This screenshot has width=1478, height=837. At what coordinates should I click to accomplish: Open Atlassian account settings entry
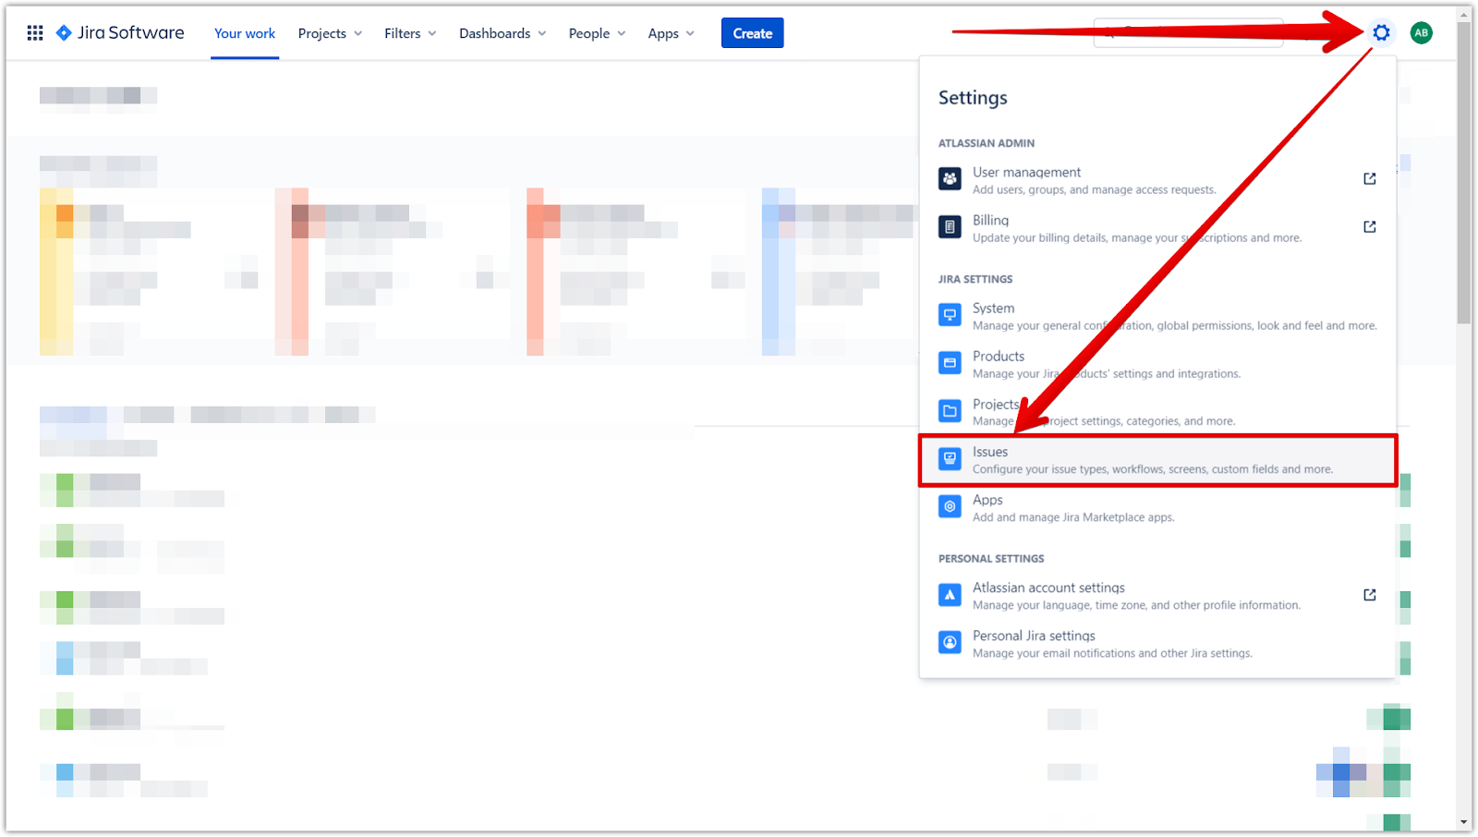pos(1157,595)
